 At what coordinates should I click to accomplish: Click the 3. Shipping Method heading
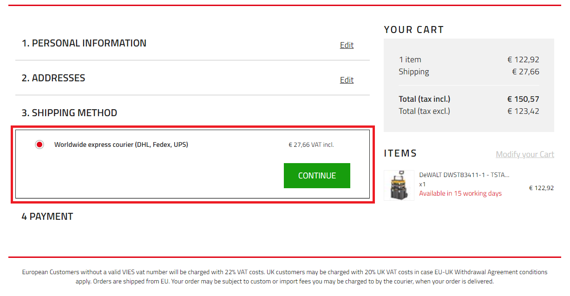click(x=69, y=113)
